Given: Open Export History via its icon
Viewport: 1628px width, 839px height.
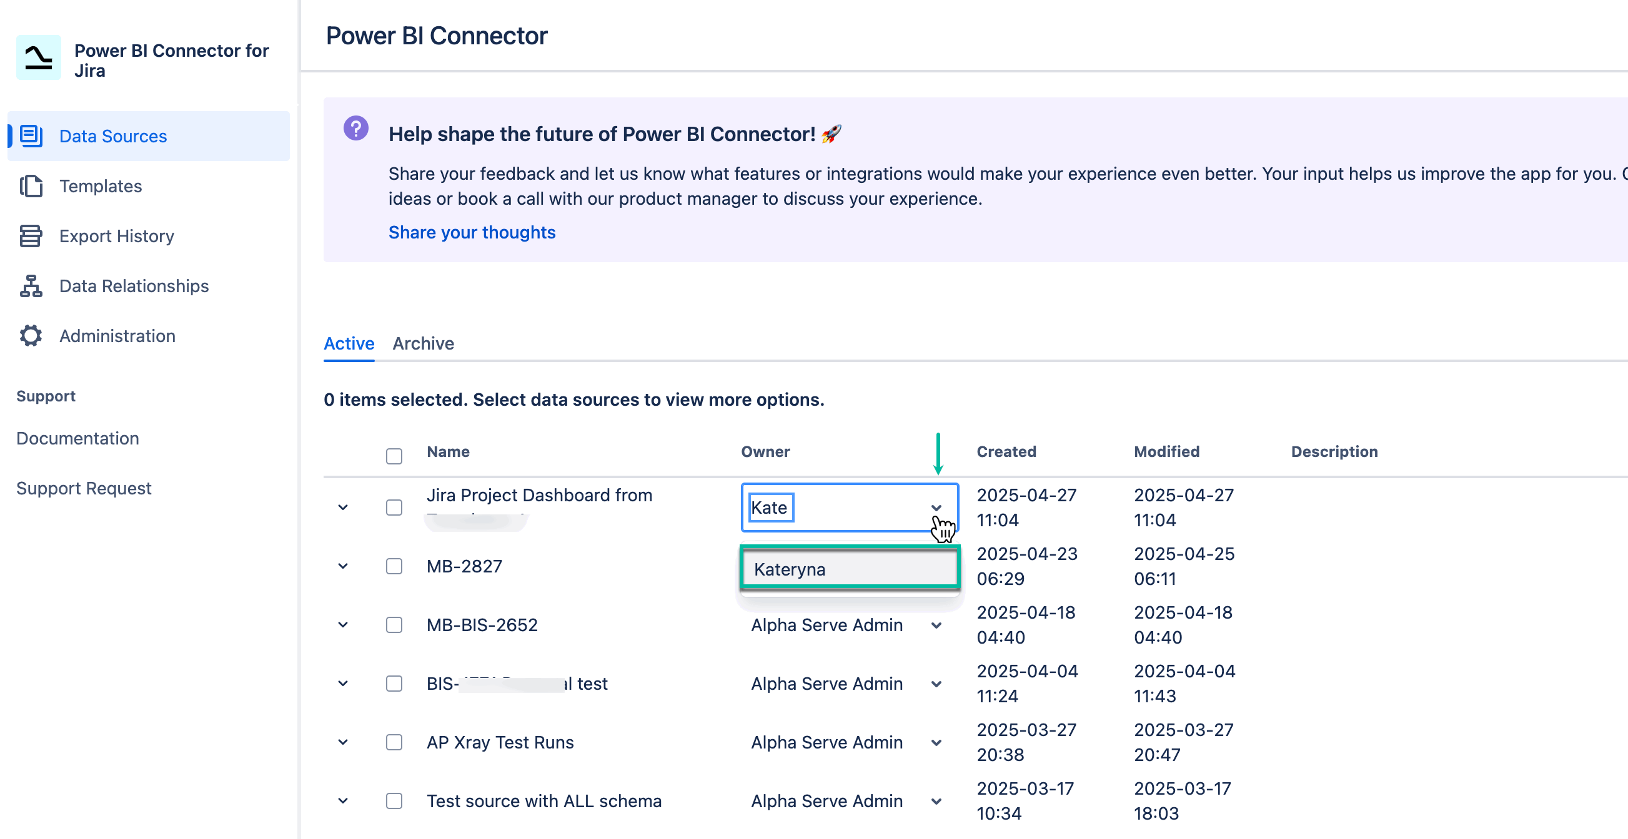Looking at the screenshot, I should [x=31, y=235].
